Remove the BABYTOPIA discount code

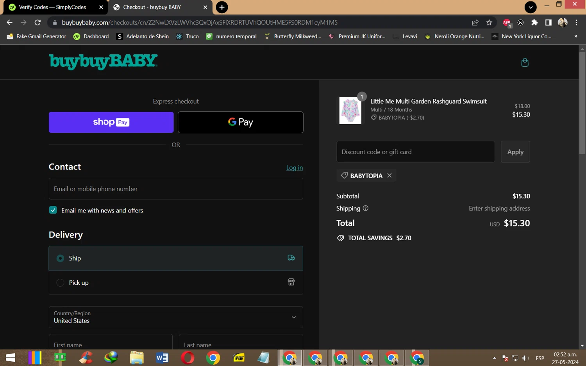click(389, 175)
